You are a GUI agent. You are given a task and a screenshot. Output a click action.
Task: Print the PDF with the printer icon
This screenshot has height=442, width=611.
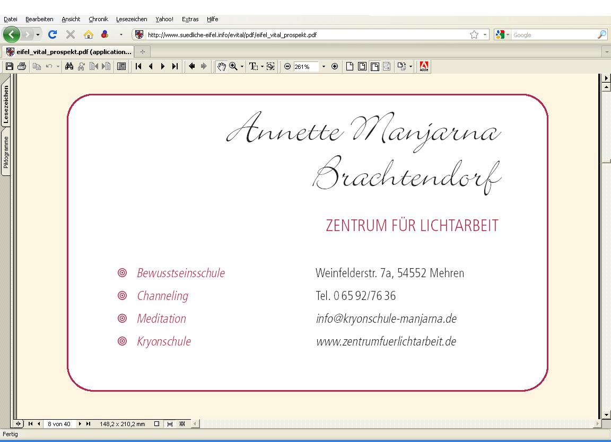click(x=22, y=67)
